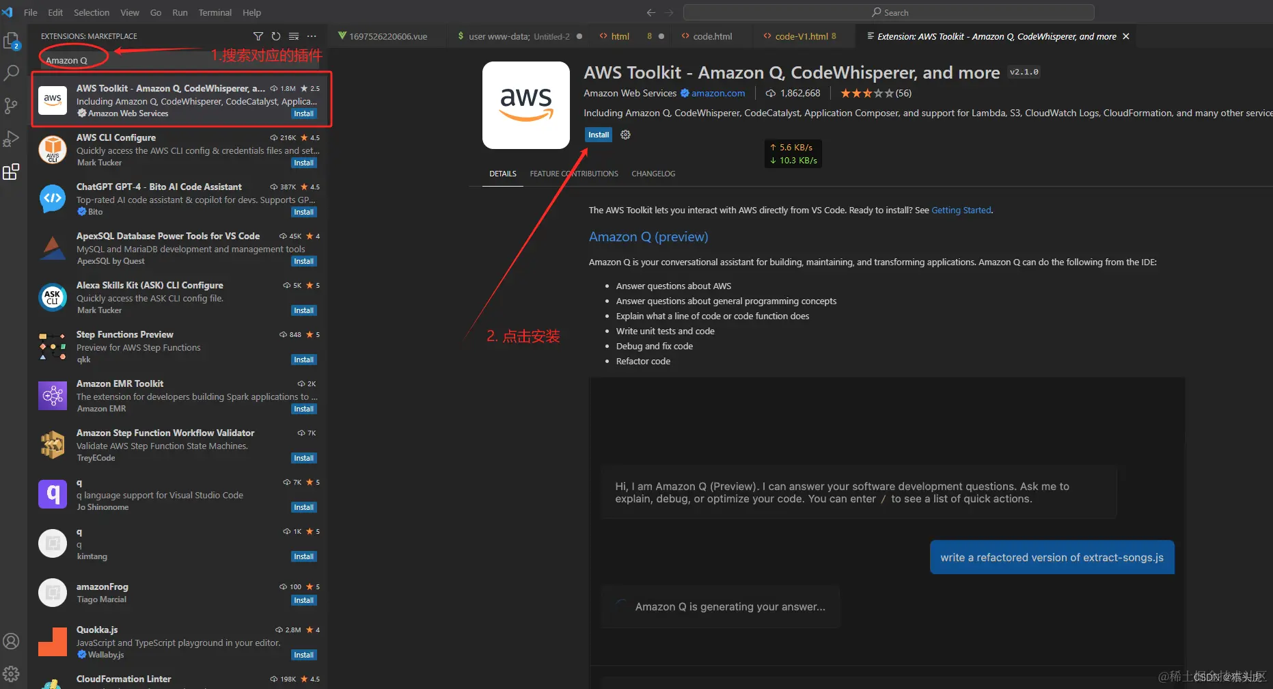The width and height of the screenshot is (1273, 689).
Task: Open the File menu
Action: [x=31, y=12]
